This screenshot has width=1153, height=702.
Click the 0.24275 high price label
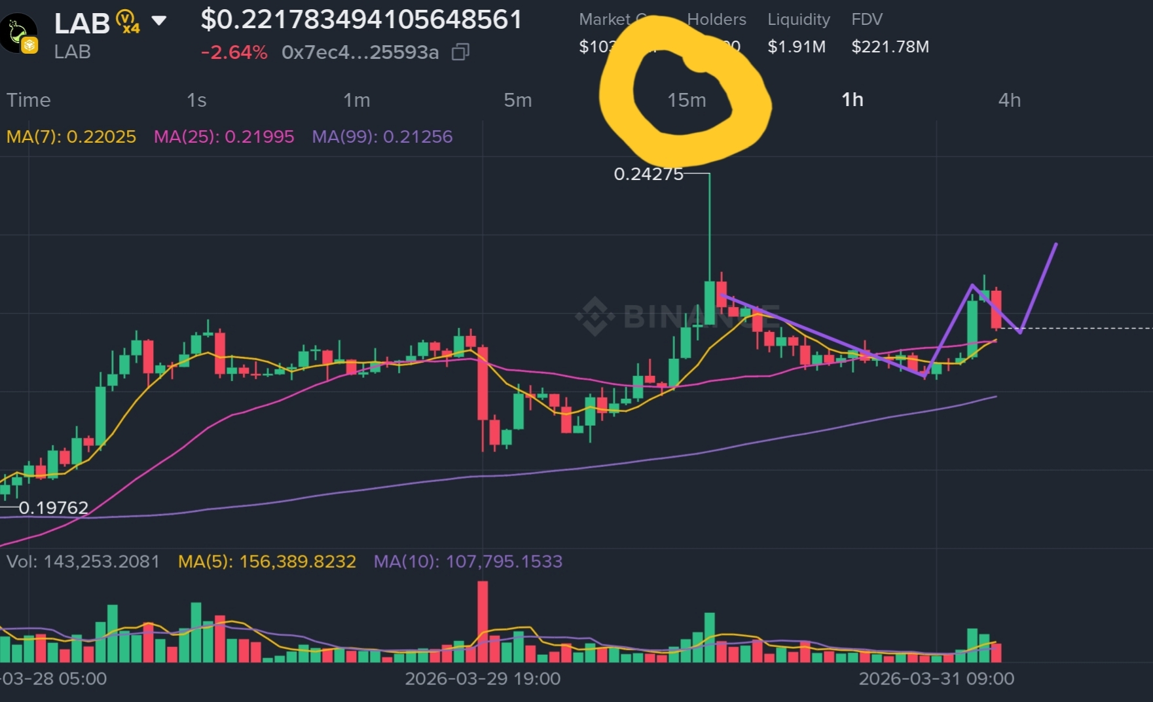coord(648,174)
